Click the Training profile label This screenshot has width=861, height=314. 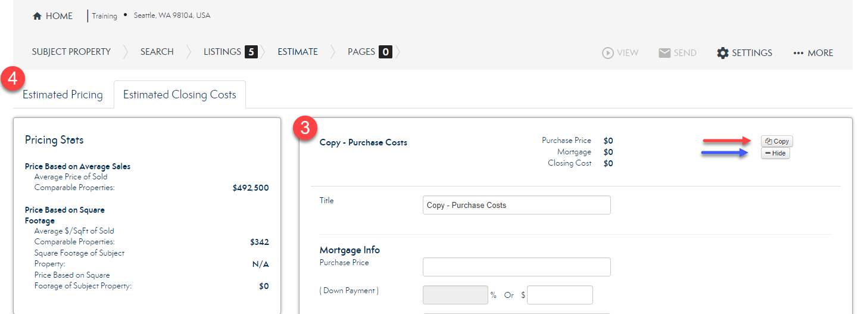click(104, 16)
